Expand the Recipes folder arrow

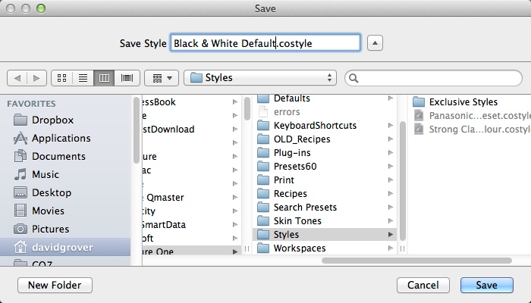click(x=391, y=193)
